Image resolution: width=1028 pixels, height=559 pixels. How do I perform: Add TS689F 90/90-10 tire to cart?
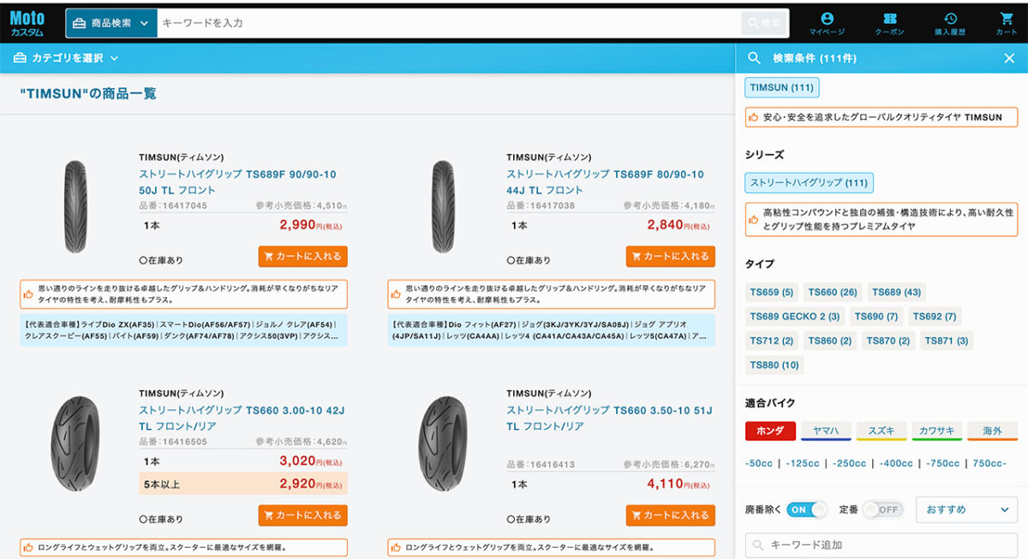tap(302, 256)
